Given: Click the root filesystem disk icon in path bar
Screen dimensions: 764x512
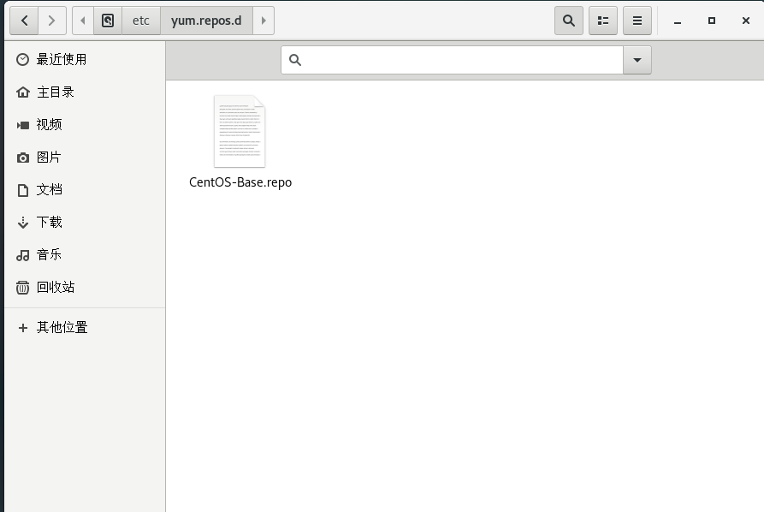Looking at the screenshot, I should (x=108, y=21).
